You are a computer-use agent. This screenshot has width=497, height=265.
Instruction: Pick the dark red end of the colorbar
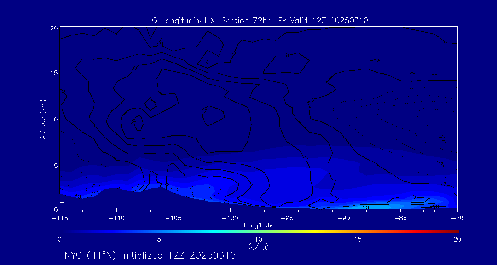456,232
